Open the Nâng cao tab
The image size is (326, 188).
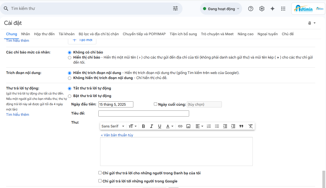(246, 34)
